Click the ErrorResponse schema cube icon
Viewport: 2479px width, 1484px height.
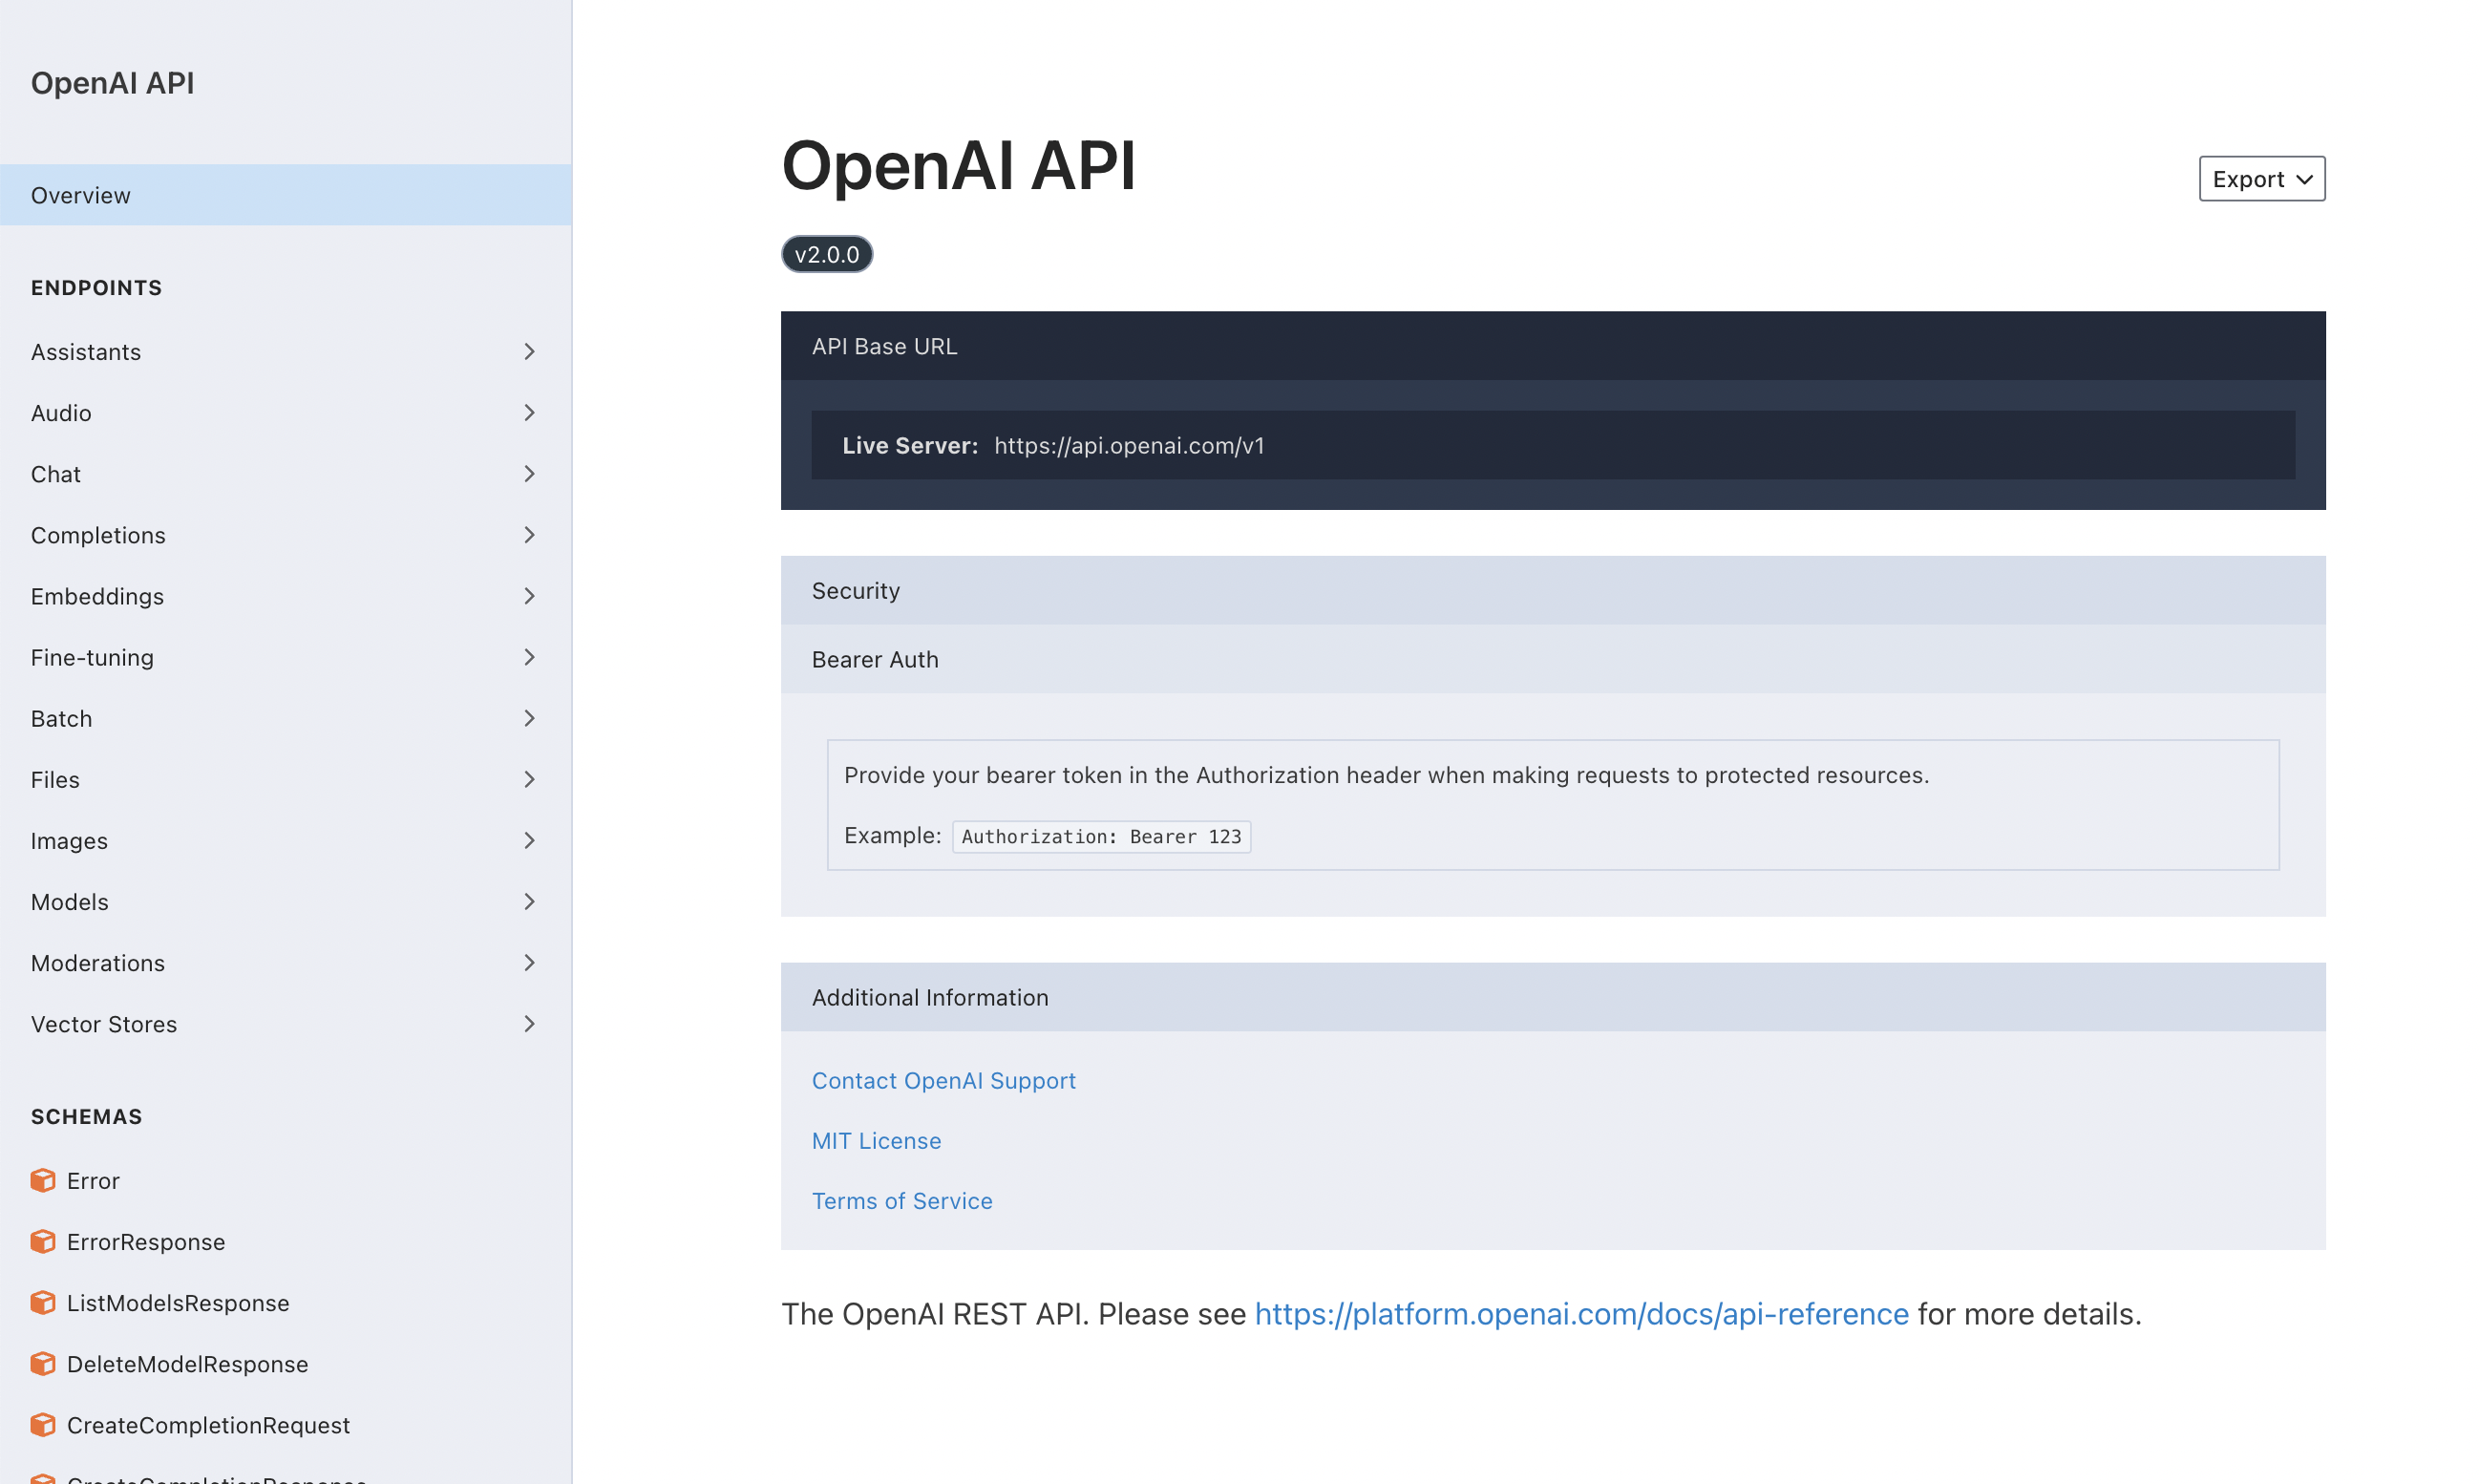pos(43,1241)
